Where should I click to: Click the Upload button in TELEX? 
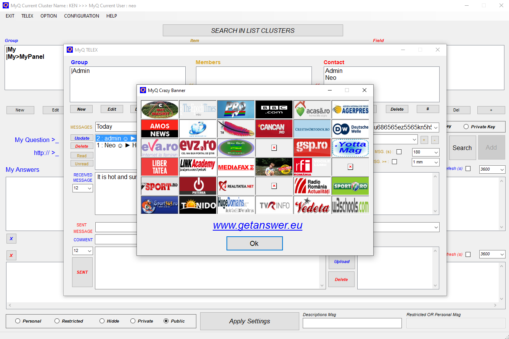point(342,262)
